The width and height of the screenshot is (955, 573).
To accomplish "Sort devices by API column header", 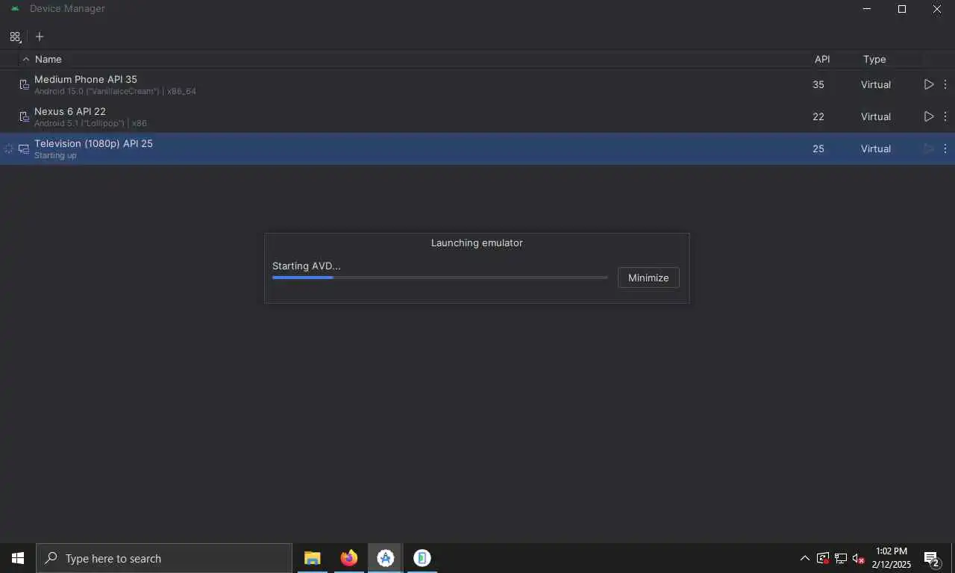I will click(822, 59).
